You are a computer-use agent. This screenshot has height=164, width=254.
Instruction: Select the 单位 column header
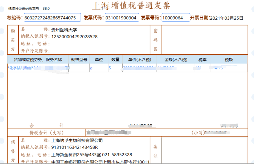pyautogui.click(x=99, y=60)
